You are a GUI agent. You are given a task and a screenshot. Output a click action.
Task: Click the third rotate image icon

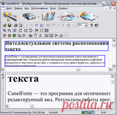pyautogui.click(x=31, y=30)
